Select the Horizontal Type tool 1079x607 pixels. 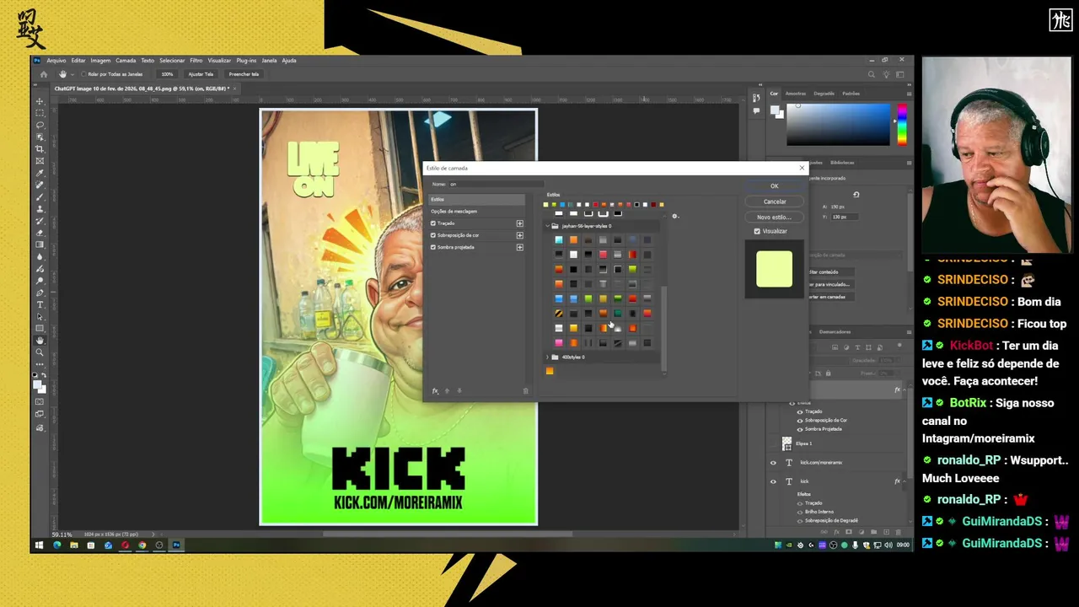point(40,304)
